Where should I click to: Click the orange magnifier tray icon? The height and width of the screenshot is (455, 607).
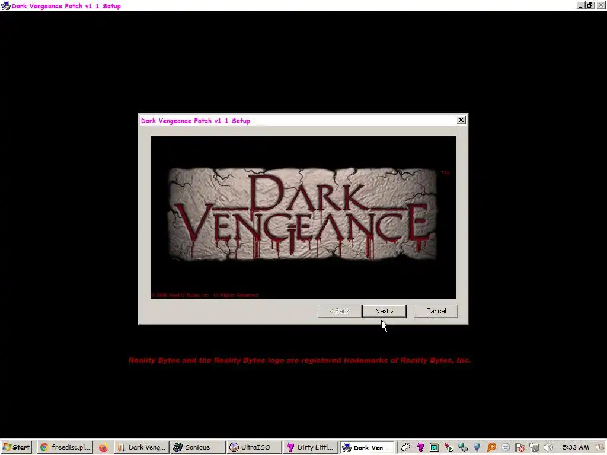491,448
